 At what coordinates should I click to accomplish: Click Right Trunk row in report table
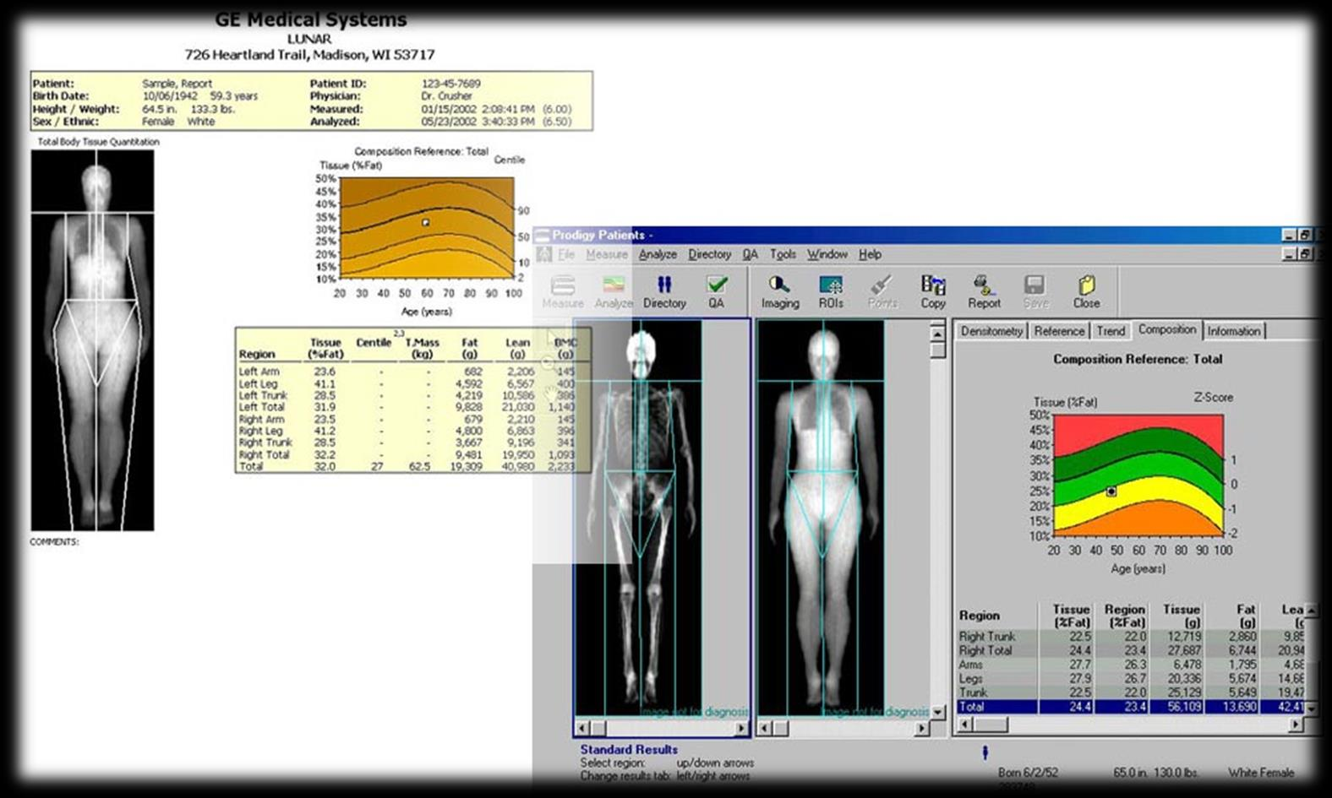(x=406, y=442)
